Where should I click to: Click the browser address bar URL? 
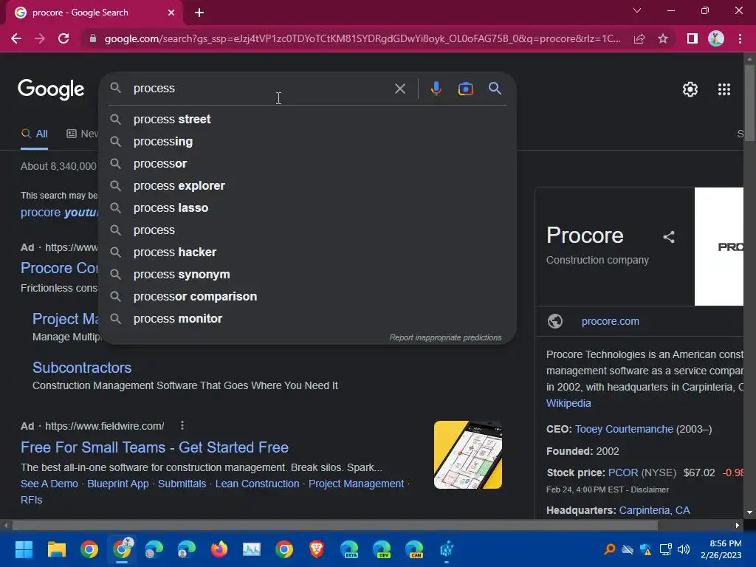(x=362, y=38)
